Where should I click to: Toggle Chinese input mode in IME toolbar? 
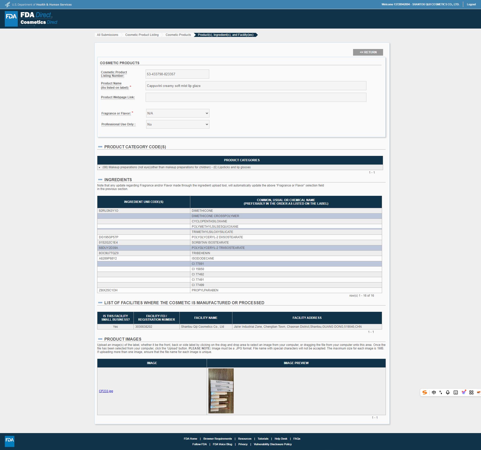click(434, 392)
